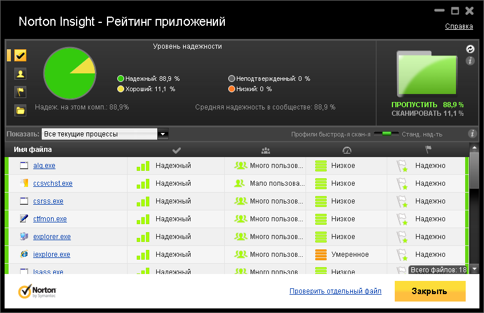Image resolution: width=484 pixels, height=313 pixels.
Task: Minimize the Norton Insight window
Action: click(x=439, y=10)
